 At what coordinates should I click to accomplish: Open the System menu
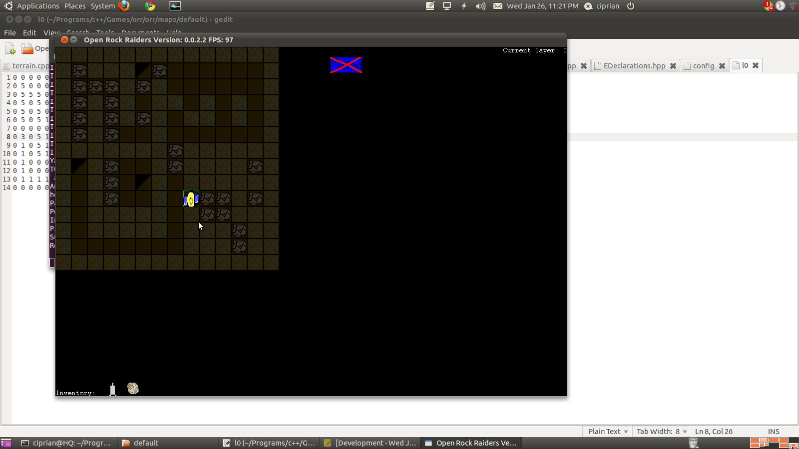103,6
